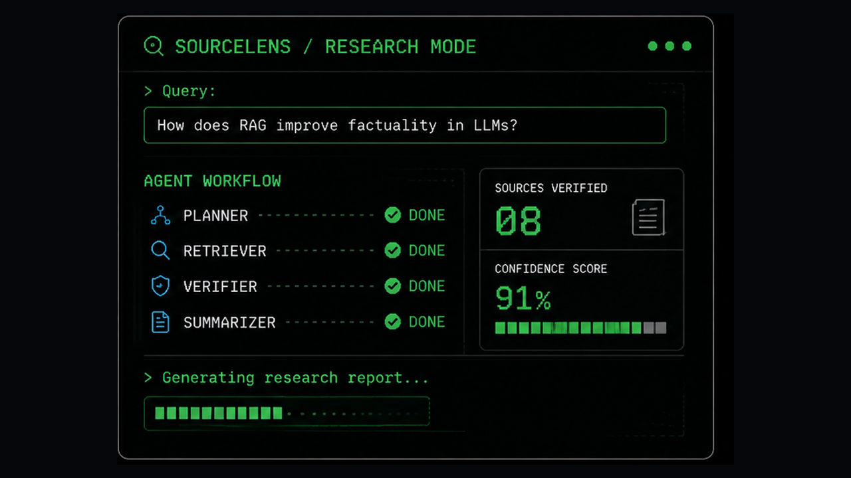
Task: Open the three-dot menu in the header
Action: point(669,46)
